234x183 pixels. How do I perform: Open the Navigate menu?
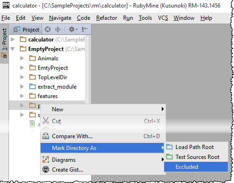coord(60,18)
